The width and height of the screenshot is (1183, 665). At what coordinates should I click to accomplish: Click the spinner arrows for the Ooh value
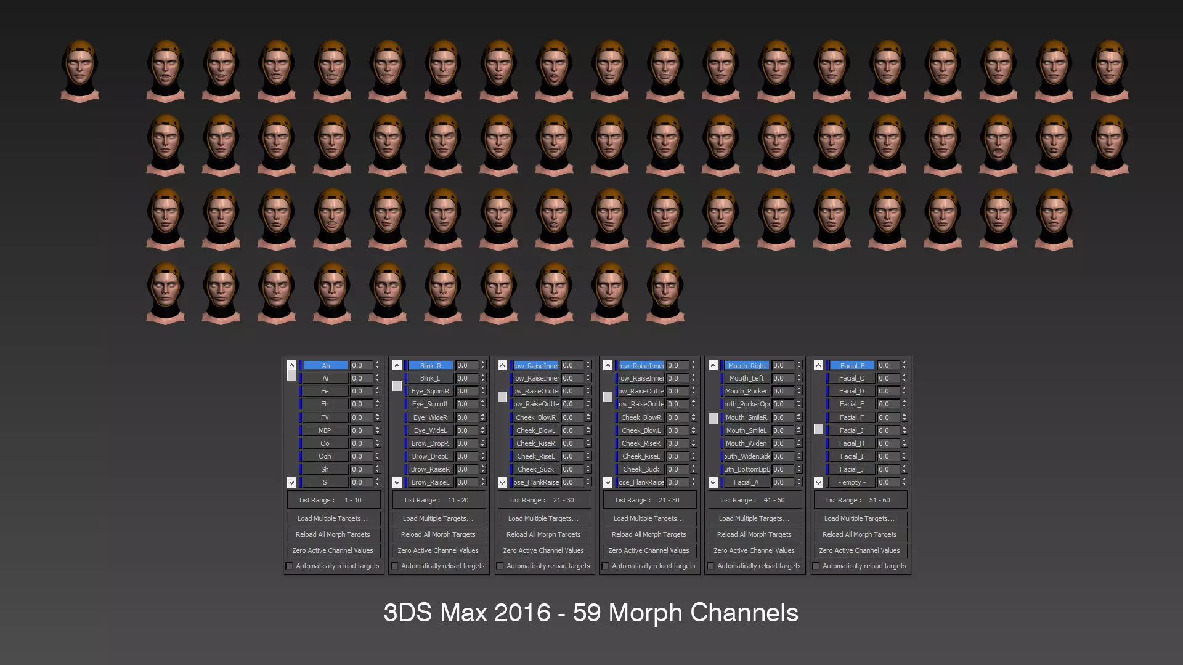click(x=377, y=456)
